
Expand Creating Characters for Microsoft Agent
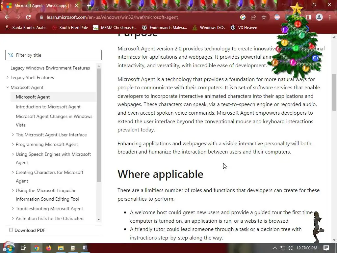pos(13,172)
